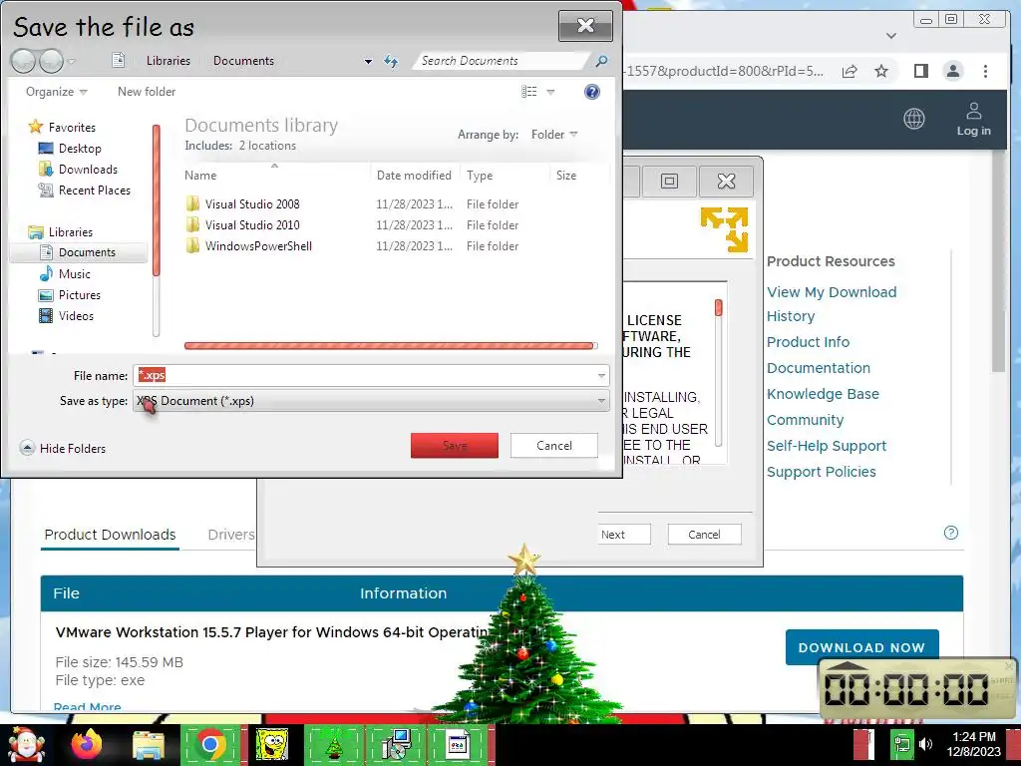Click Cancel in installer window
The image size is (1021, 766).
click(704, 535)
